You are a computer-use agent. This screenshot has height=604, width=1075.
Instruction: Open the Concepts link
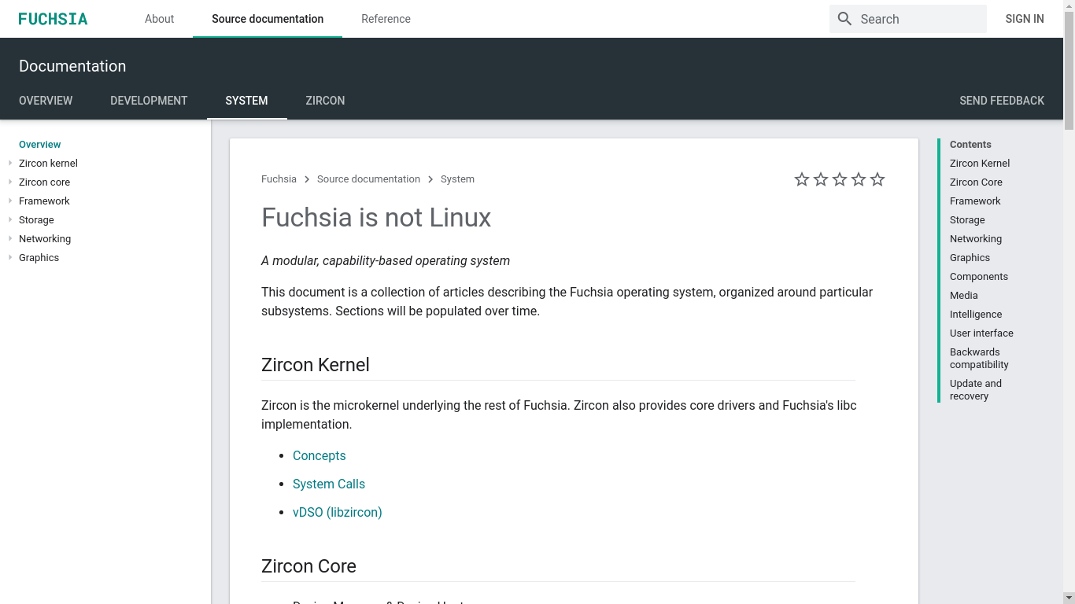(319, 456)
